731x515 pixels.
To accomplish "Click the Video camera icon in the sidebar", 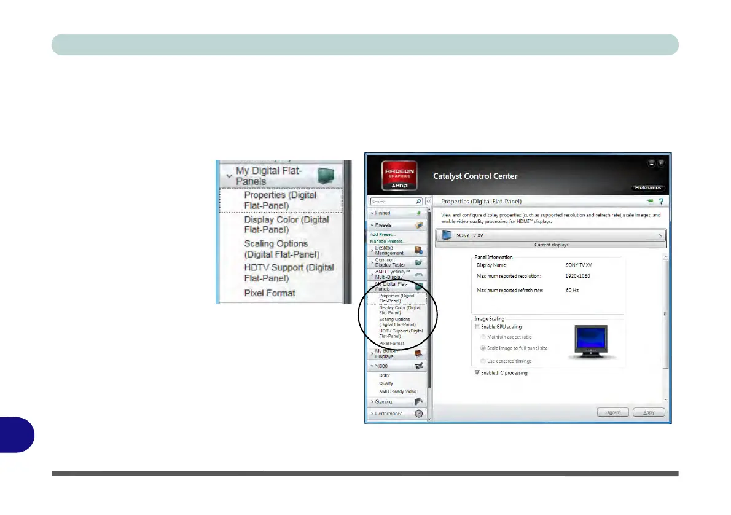I will pos(419,366).
